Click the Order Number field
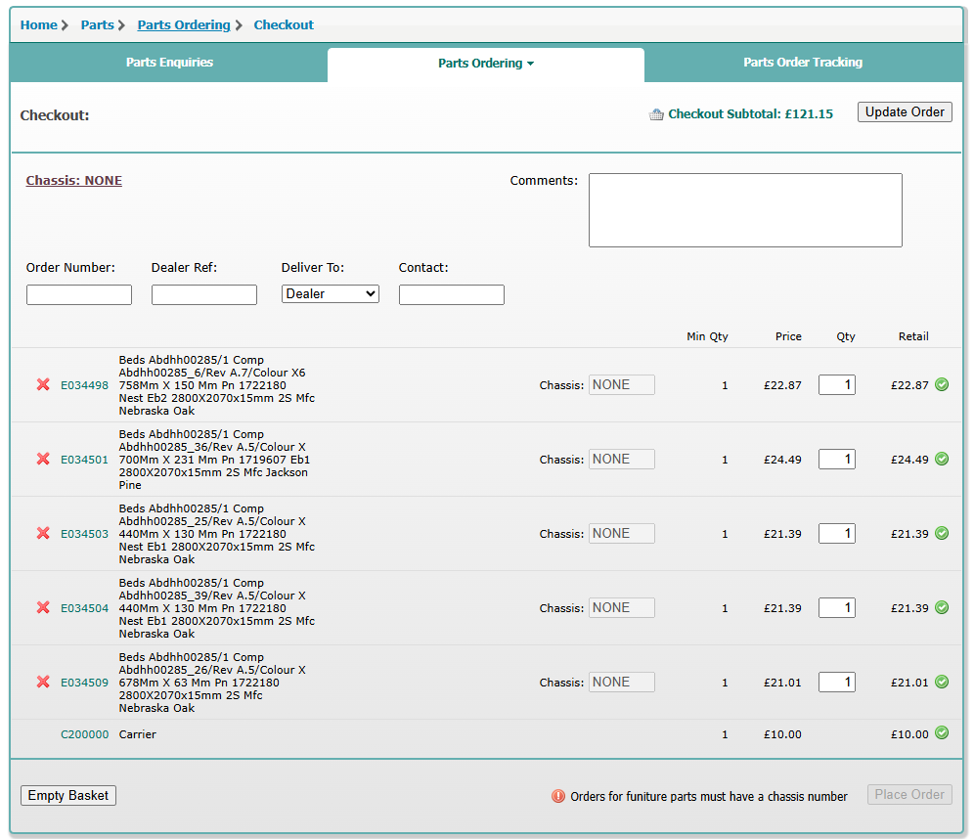The image size is (974, 839). click(79, 294)
